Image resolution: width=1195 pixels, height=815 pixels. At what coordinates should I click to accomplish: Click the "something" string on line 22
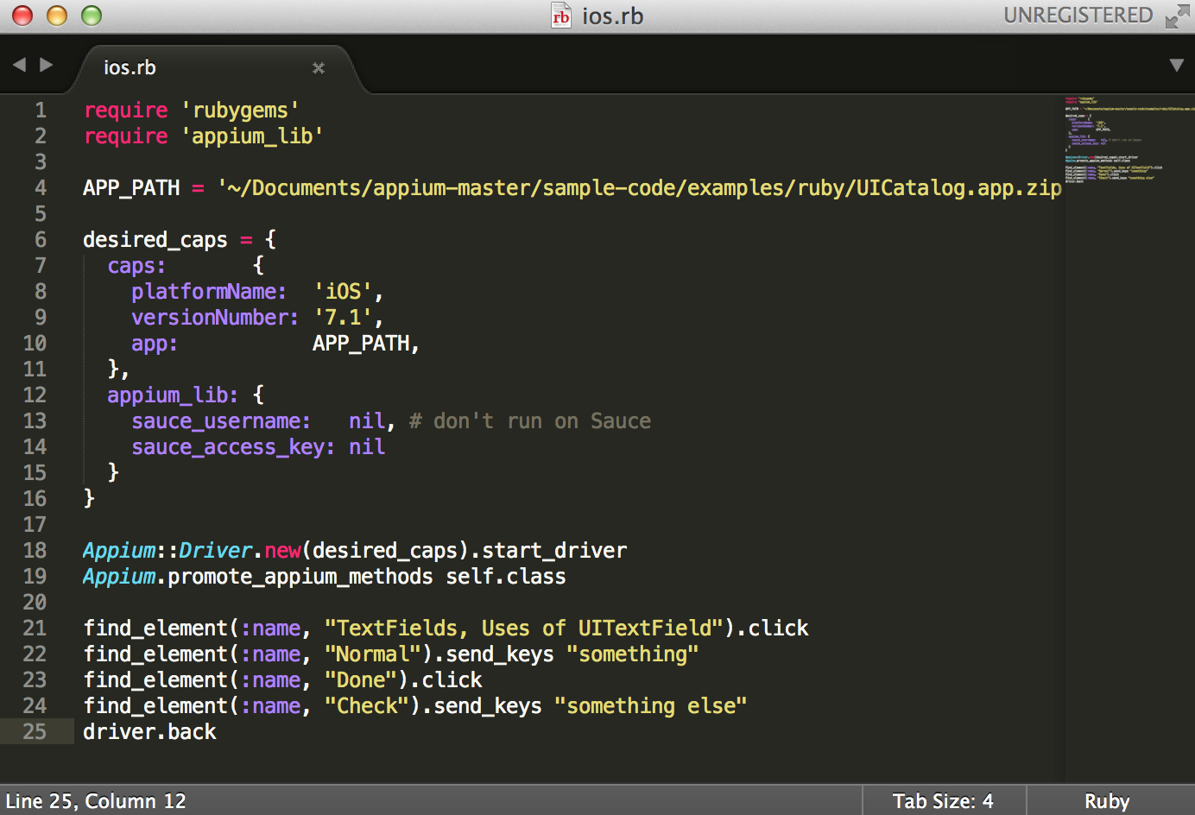(x=632, y=654)
